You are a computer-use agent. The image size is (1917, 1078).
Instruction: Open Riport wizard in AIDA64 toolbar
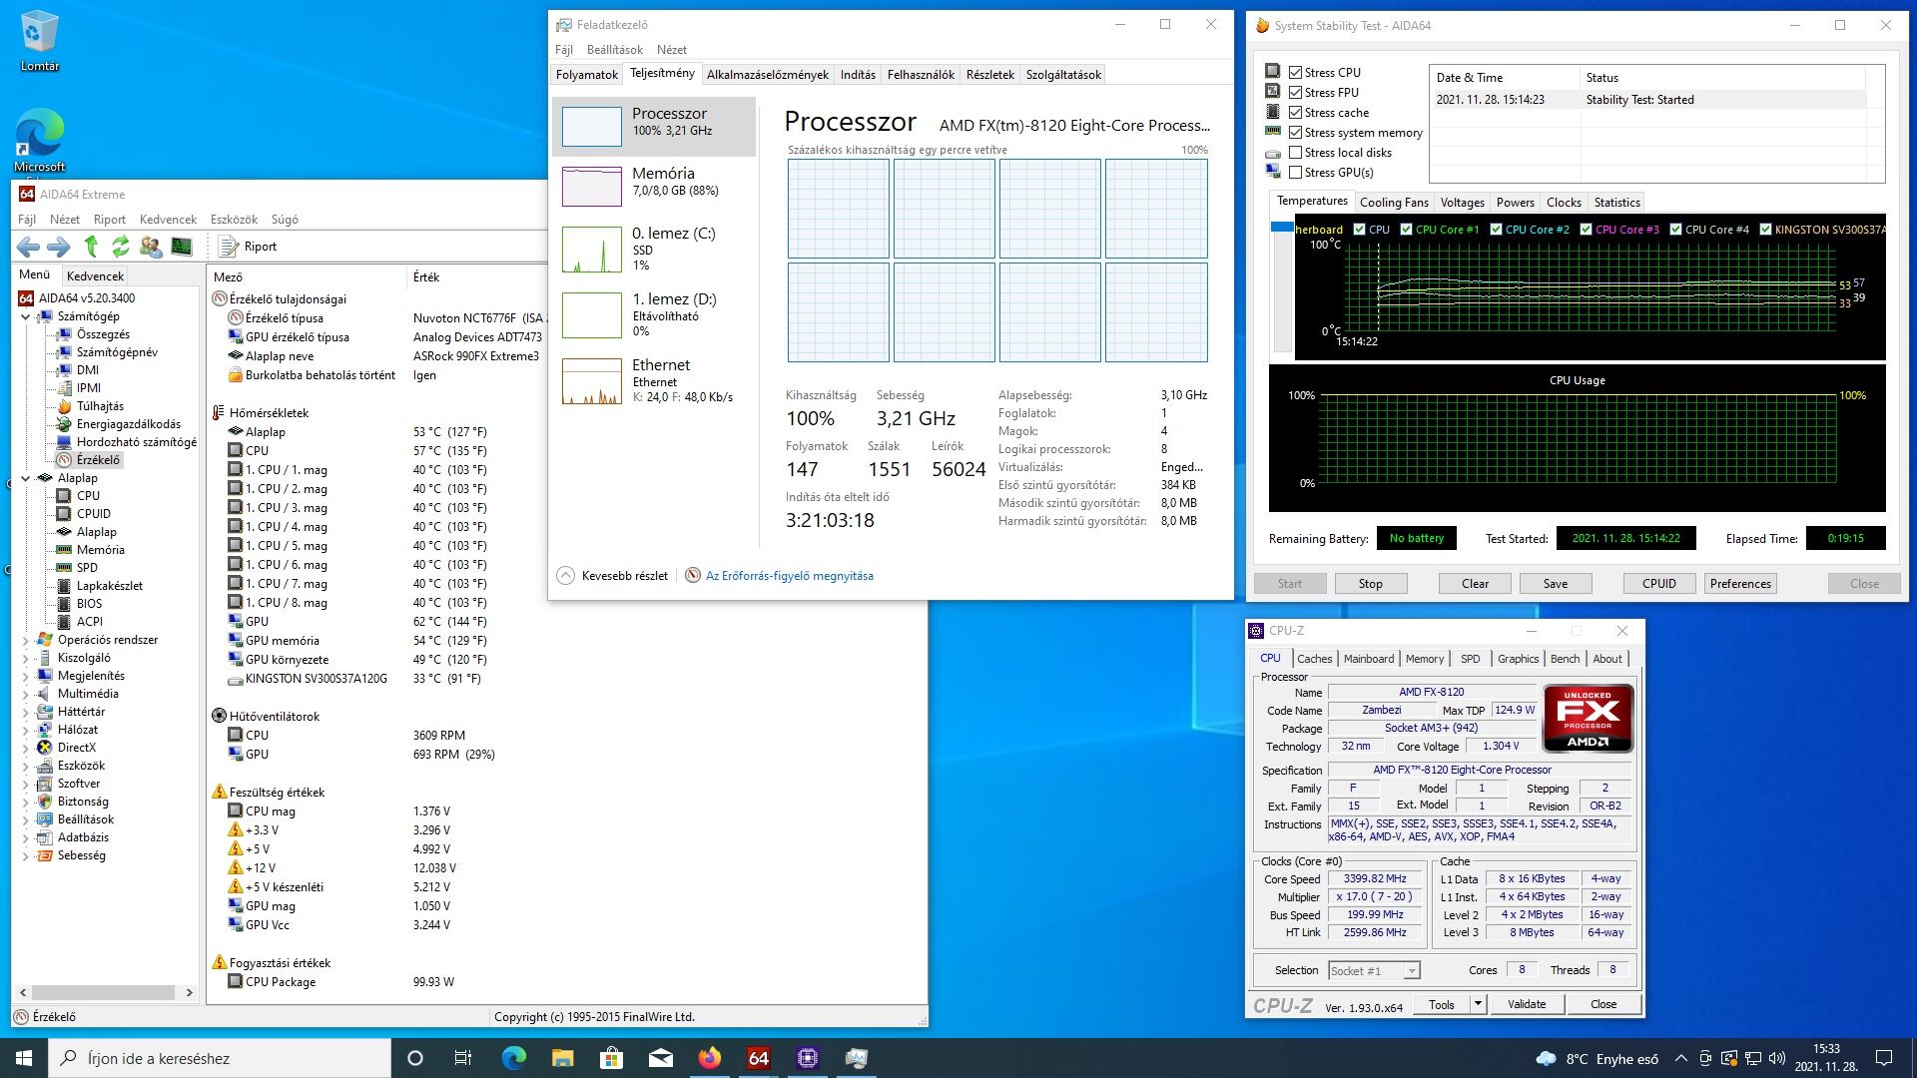(248, 247)
